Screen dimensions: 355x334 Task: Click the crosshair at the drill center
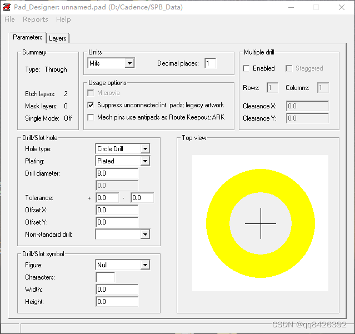click(260, 223)
